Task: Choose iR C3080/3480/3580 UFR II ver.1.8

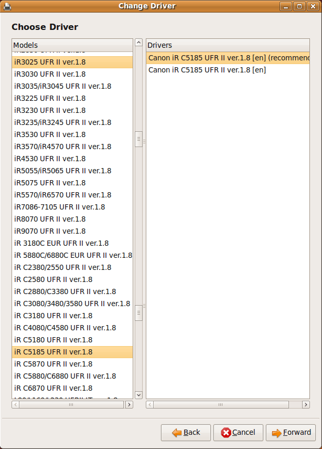Action: tap(72, 304)
